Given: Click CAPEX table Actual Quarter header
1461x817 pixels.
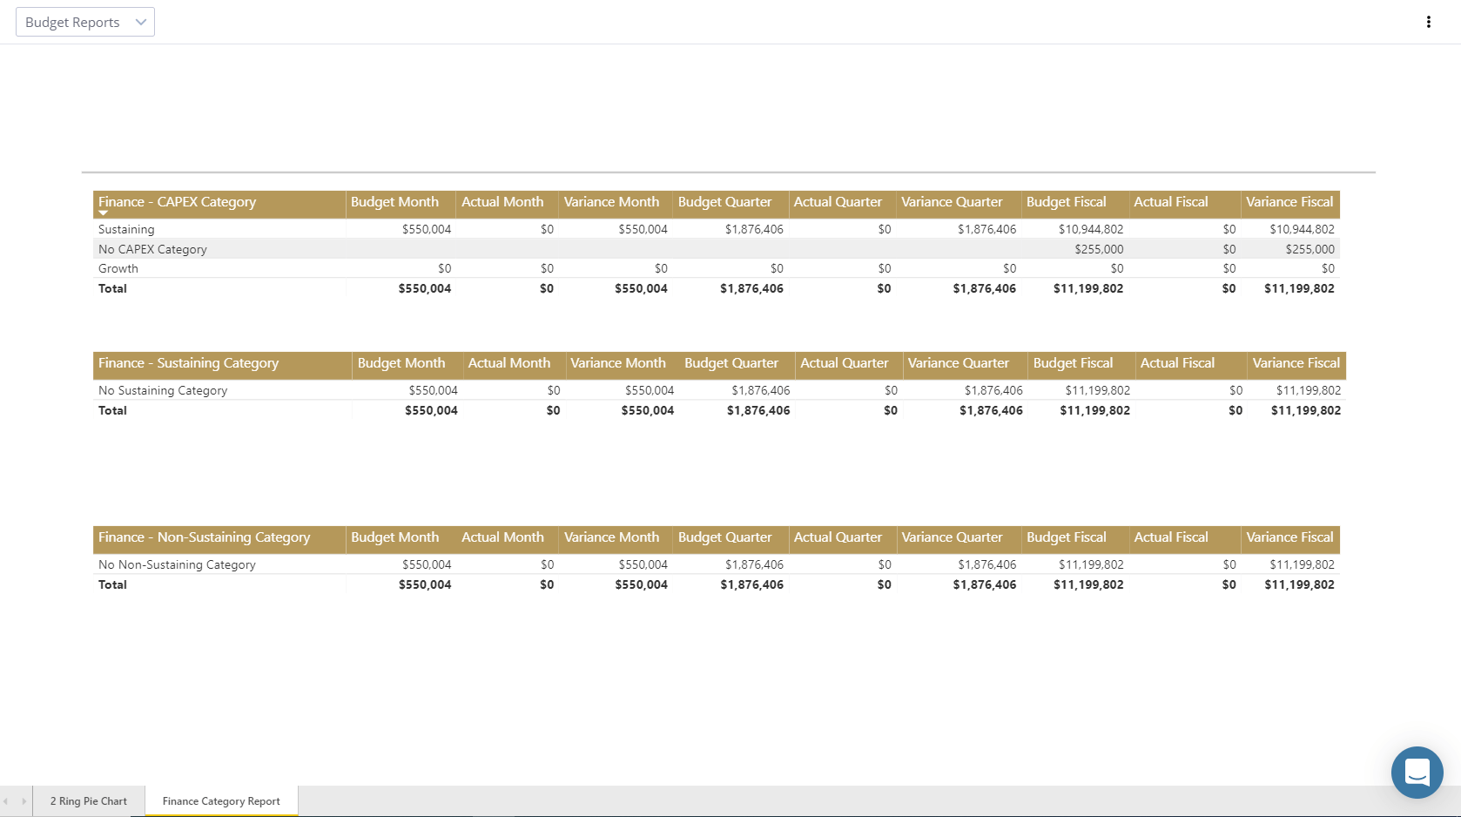Looking at the screenshot, I should click(838, 202).
